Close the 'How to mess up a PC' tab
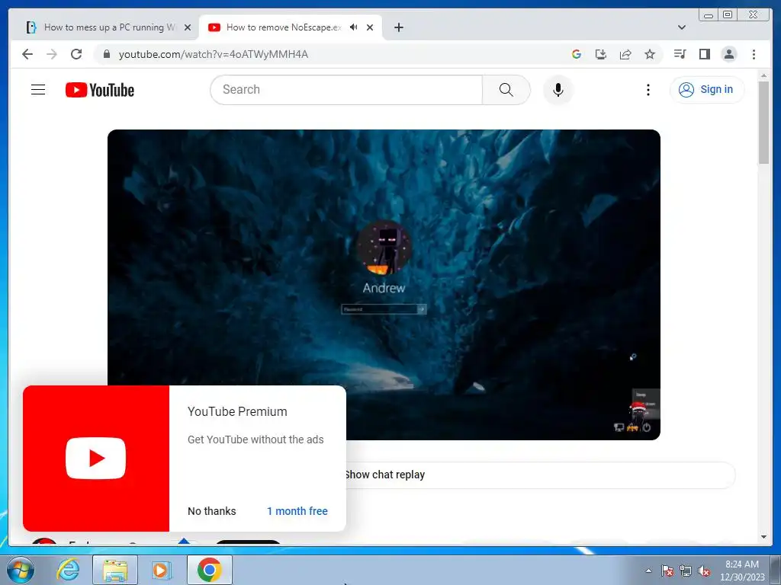The width and height of the screenshot is (781, 585). [x=188, y=27]
